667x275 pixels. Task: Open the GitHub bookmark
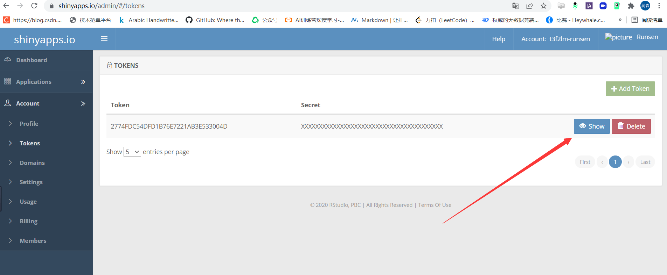click(215, 20)
